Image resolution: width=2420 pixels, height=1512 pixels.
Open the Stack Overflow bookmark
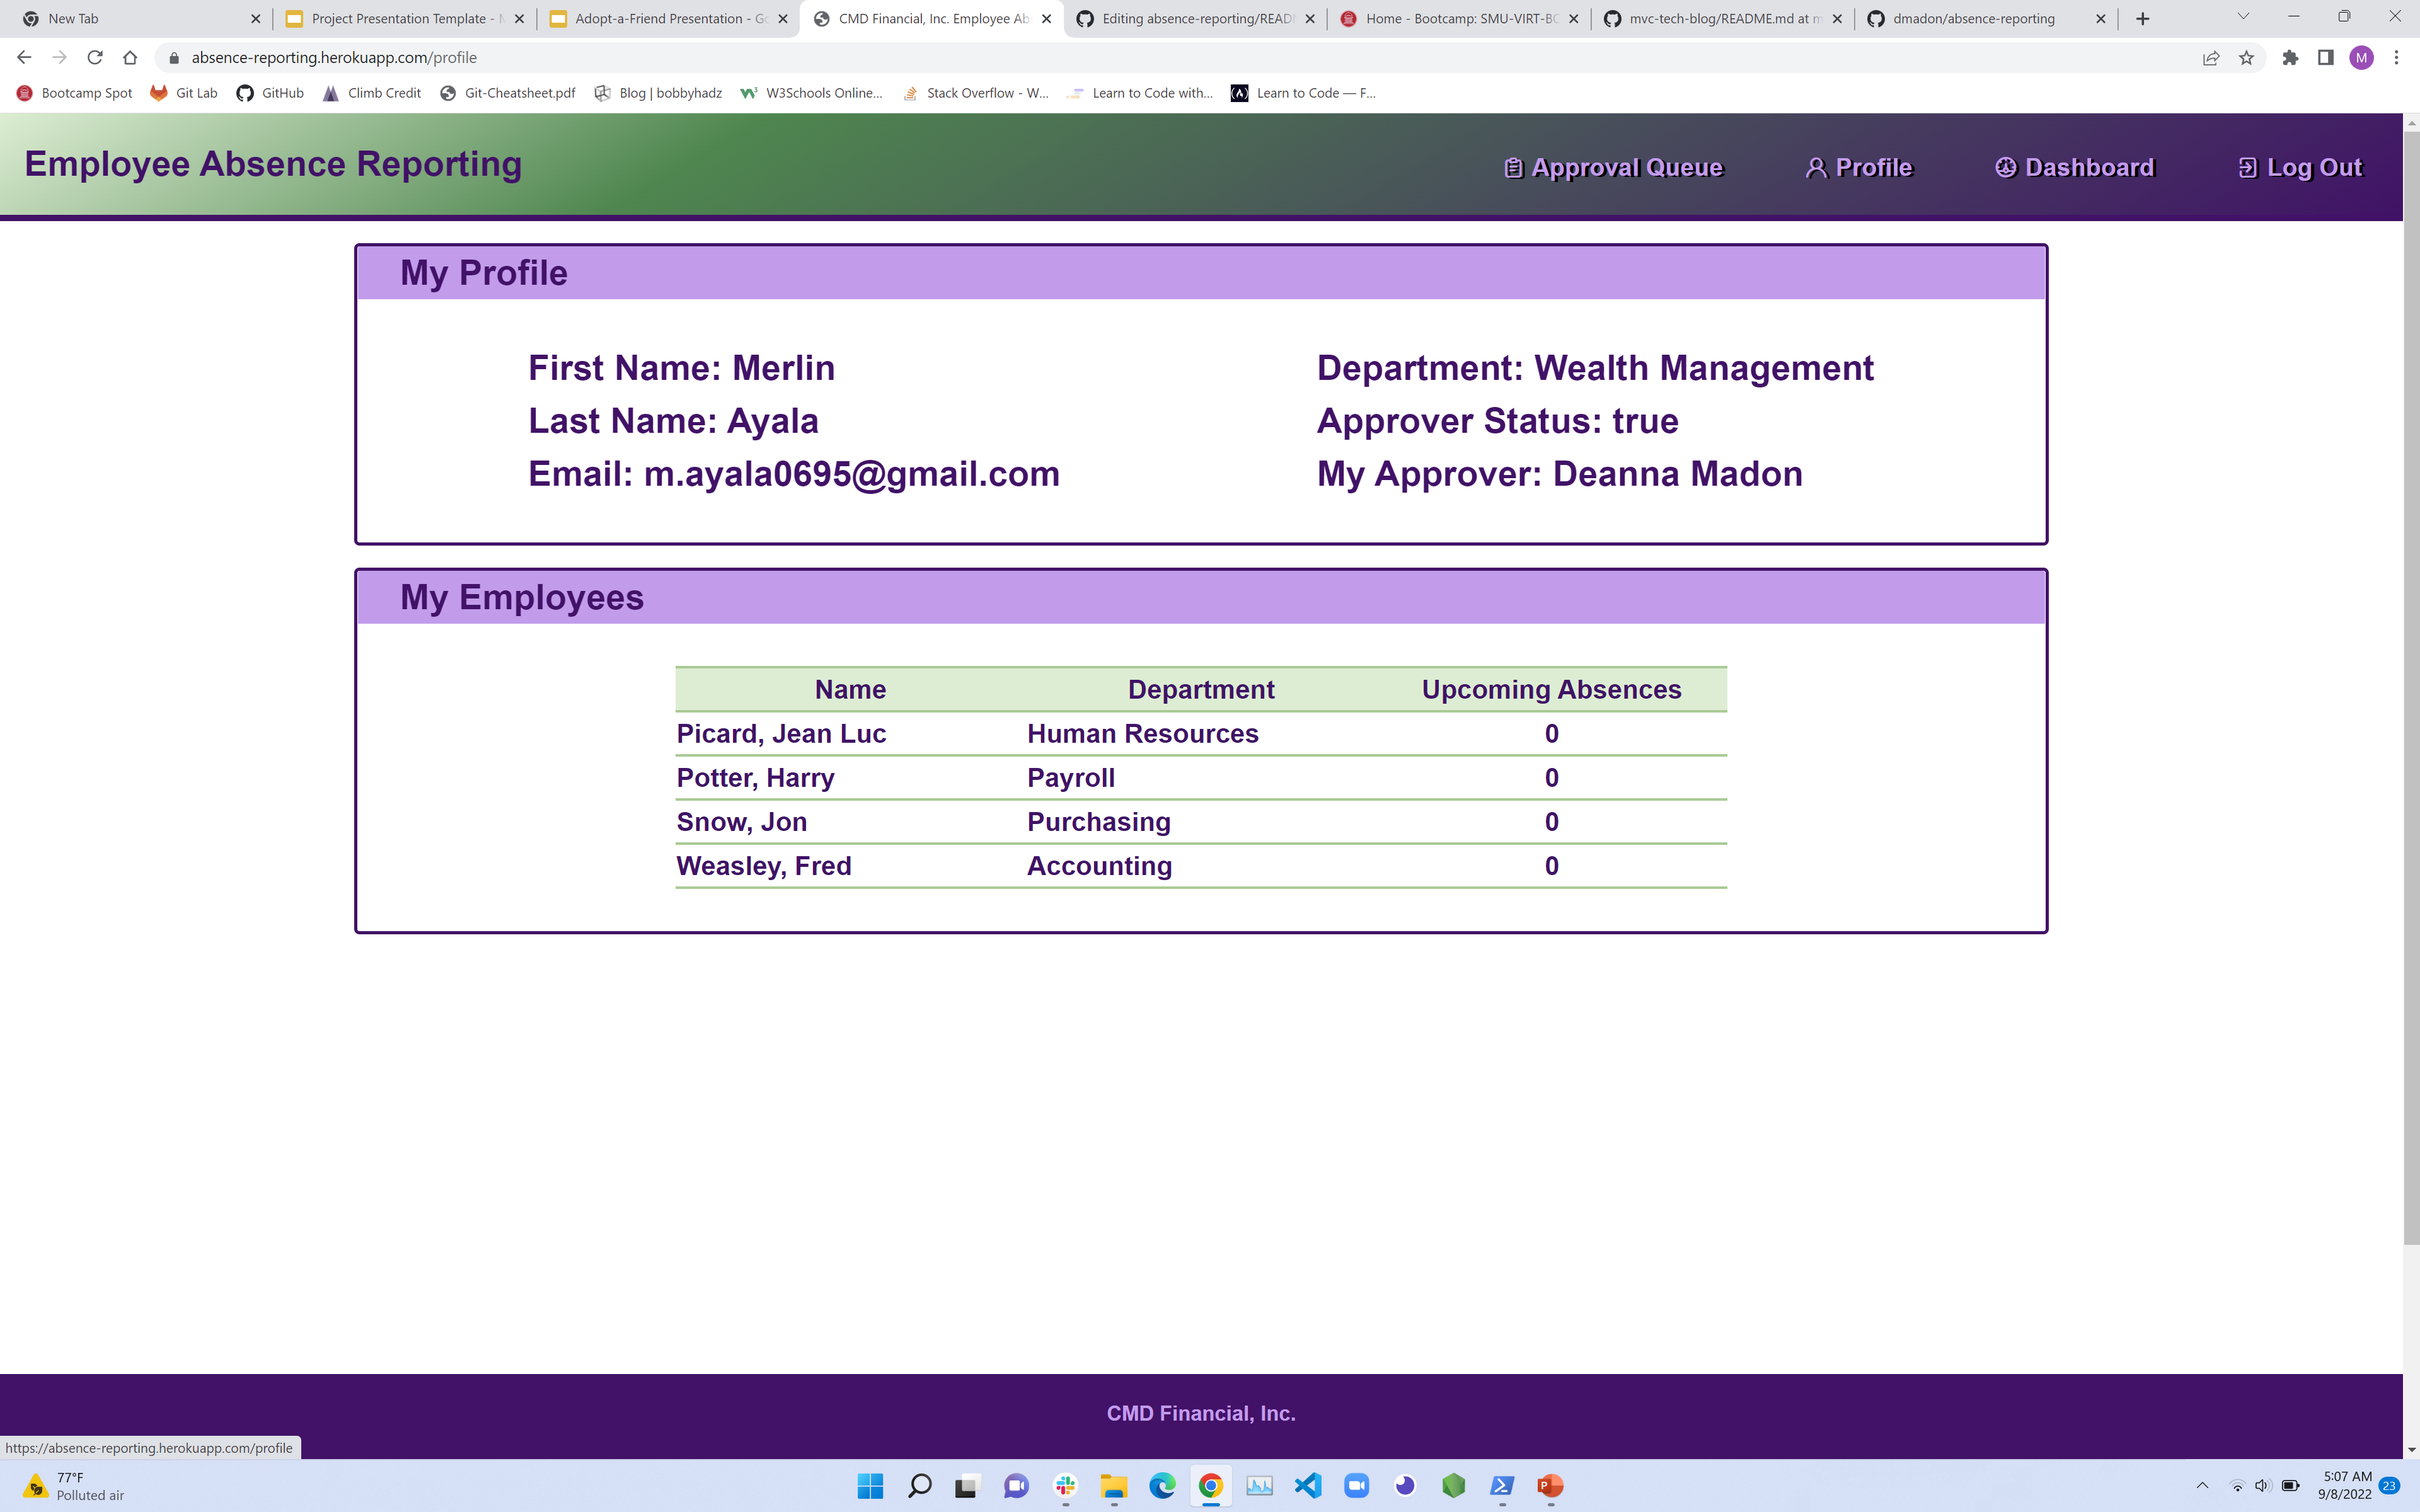(x=976, y=93)
